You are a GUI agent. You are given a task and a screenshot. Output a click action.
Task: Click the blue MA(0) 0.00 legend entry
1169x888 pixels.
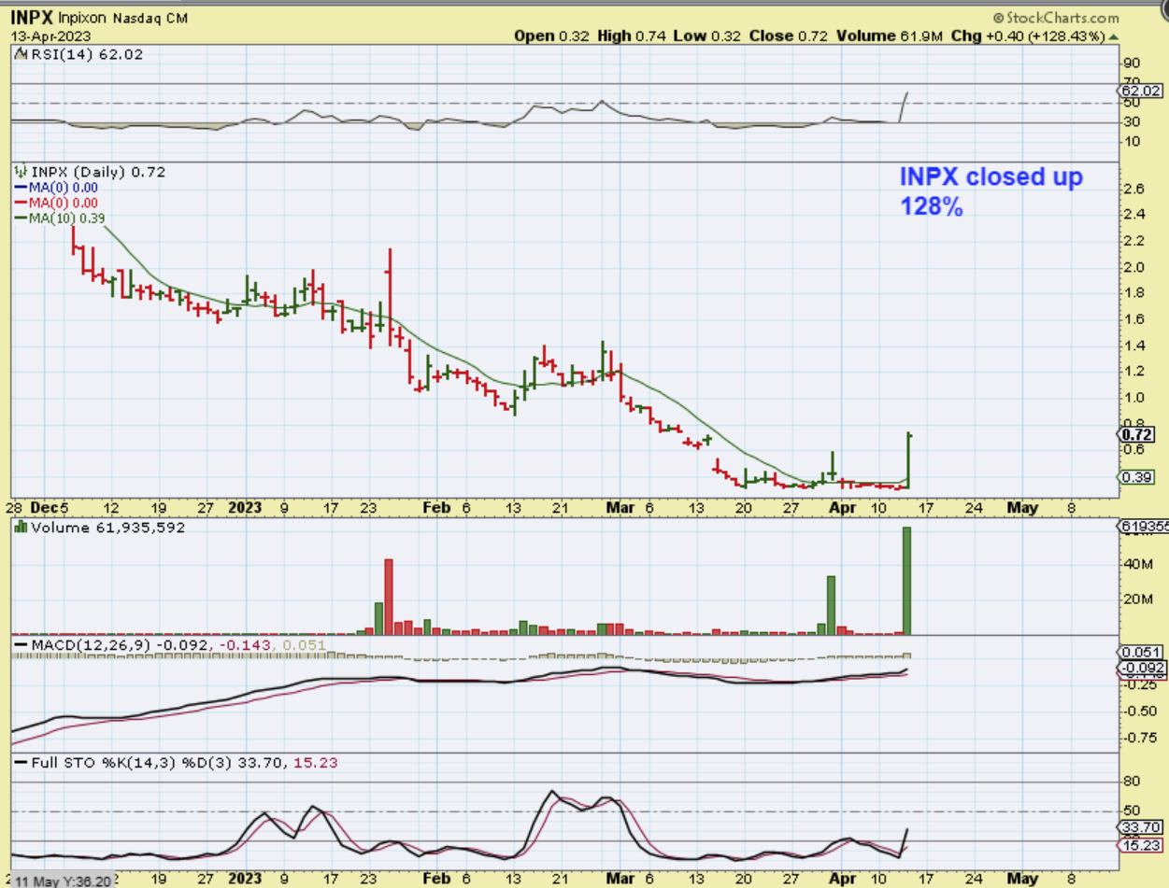(58, 187)
